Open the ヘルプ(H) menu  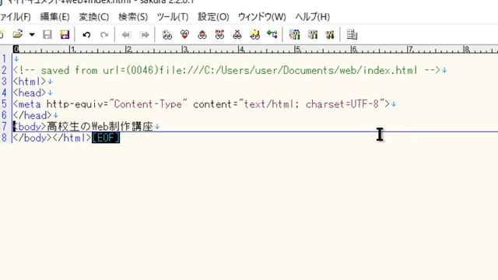[x=313, y=17]
